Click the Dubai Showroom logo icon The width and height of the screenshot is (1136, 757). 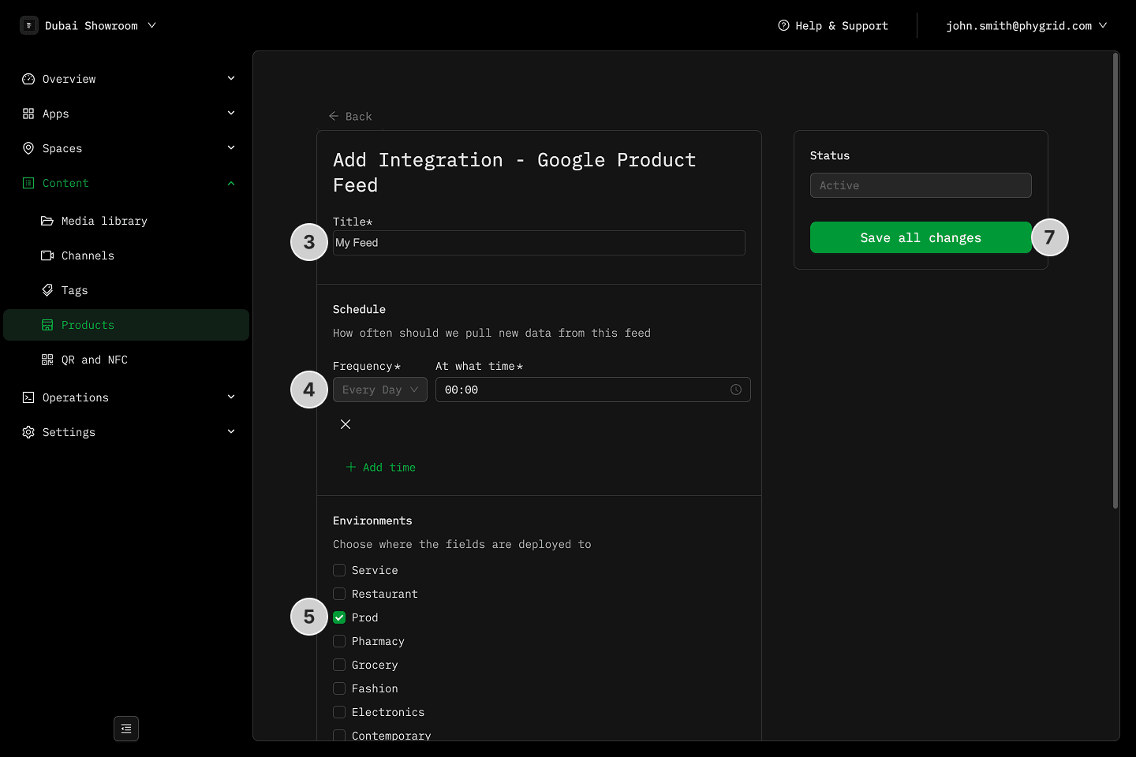[x=29, y=25]
